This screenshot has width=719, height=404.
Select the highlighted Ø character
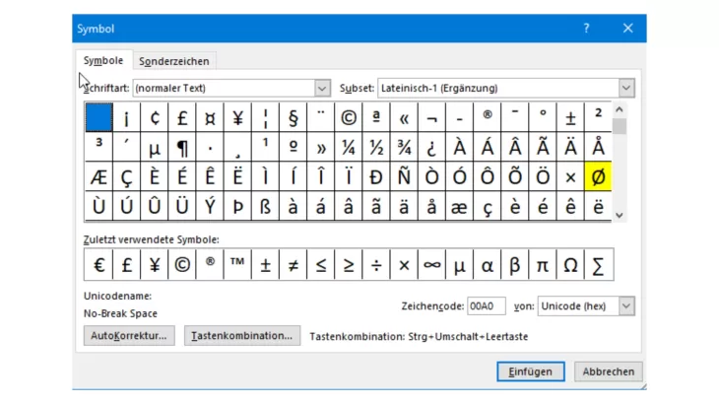(x=598, y=177)
